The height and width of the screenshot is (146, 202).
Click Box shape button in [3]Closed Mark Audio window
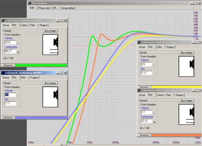[x=187, y=53]
